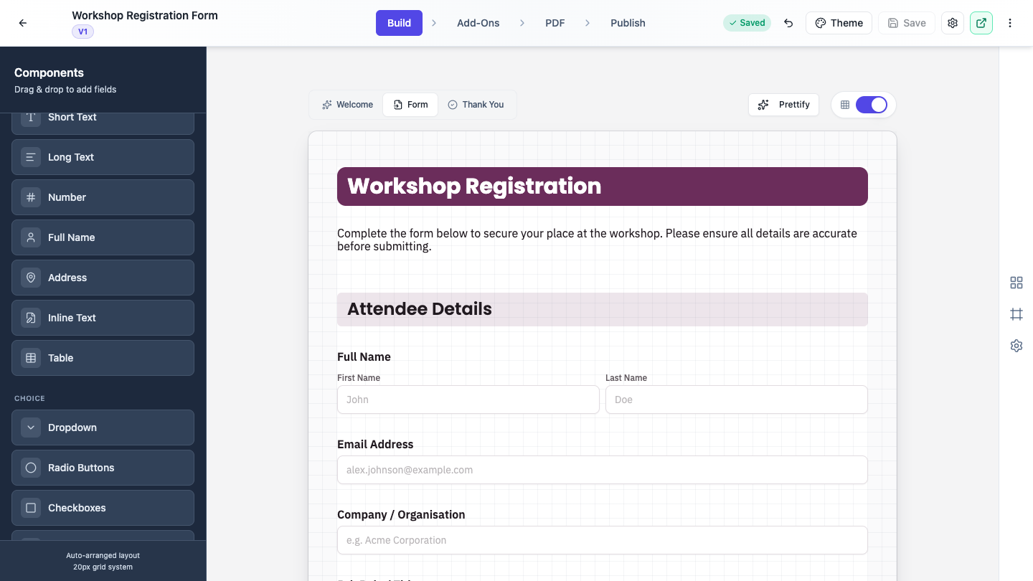The image size is (1033, 581).
Task: Go to the Add-Ons step
Action: (x=478, y=23)
